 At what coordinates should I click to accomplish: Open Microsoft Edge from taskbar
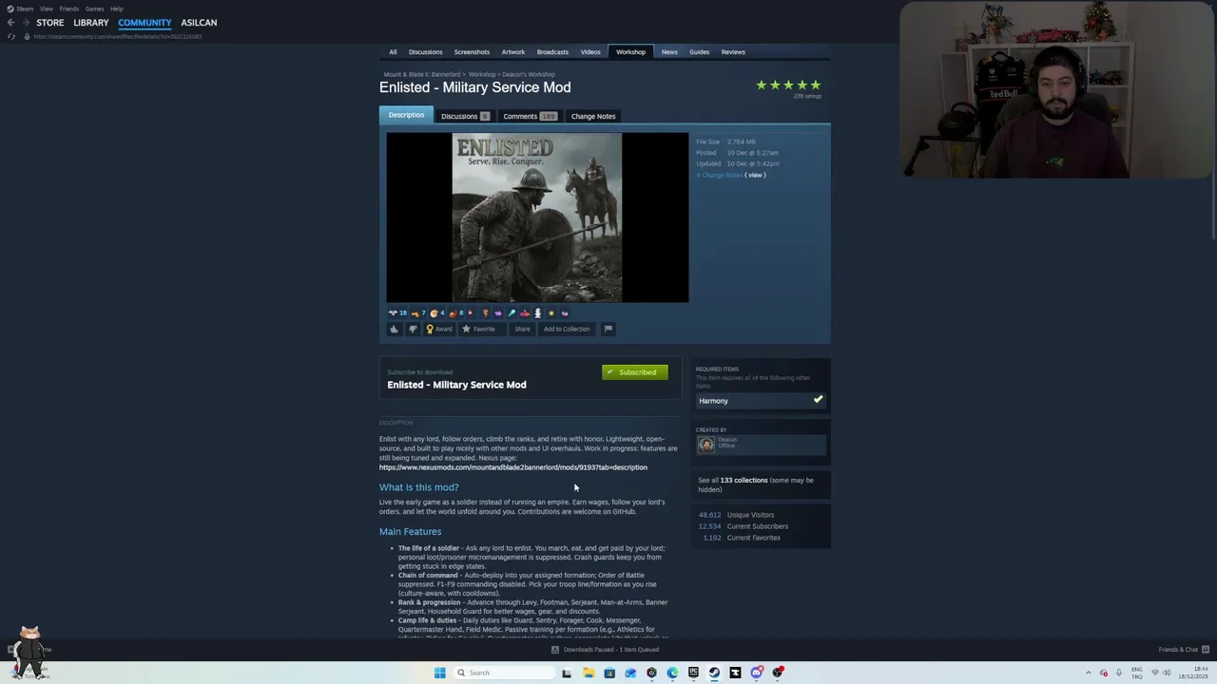tap(672, 673)
